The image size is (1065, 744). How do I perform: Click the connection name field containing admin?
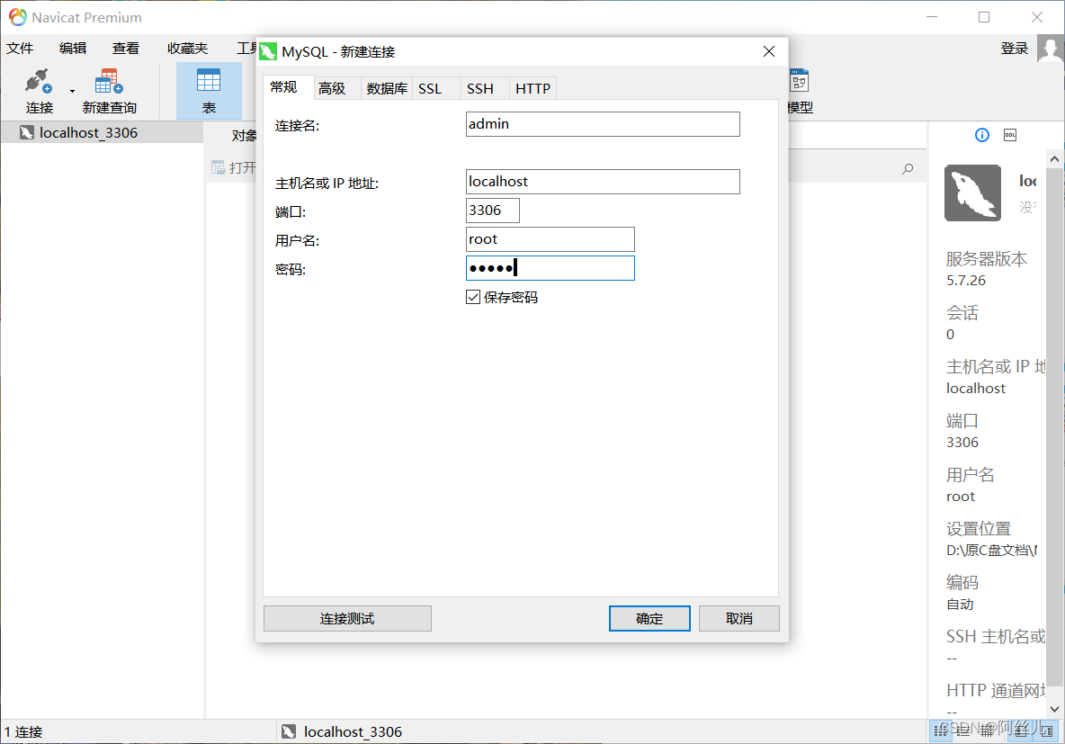coord(603,124)
